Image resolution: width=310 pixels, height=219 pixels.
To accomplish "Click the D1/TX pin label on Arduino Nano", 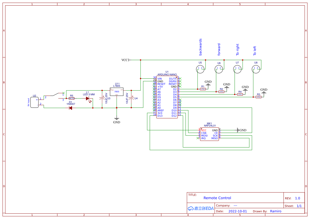I will pyautogui.click(x=173, y=79).
